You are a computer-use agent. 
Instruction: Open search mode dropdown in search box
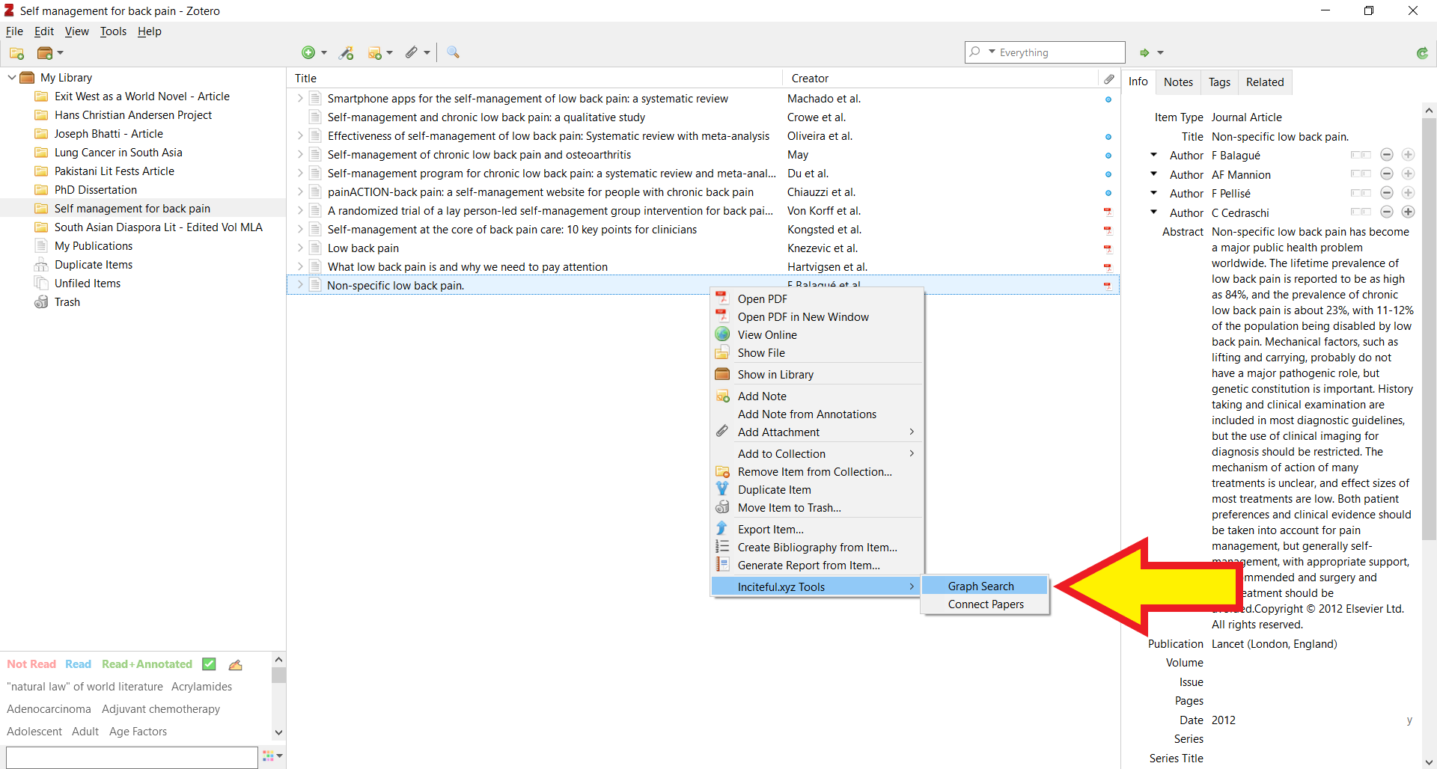(x=992, y=52)
